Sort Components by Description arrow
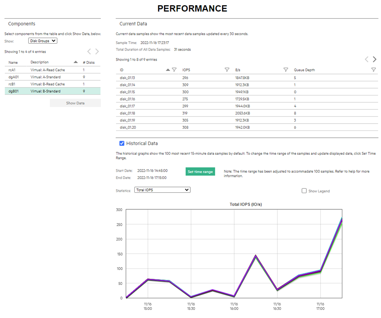381x318 pixels. coord(75,62)
